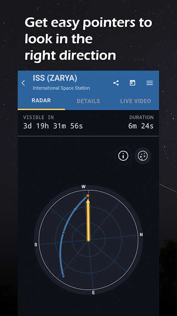
Task: Select the DURATION label
Action: [141, 117]
